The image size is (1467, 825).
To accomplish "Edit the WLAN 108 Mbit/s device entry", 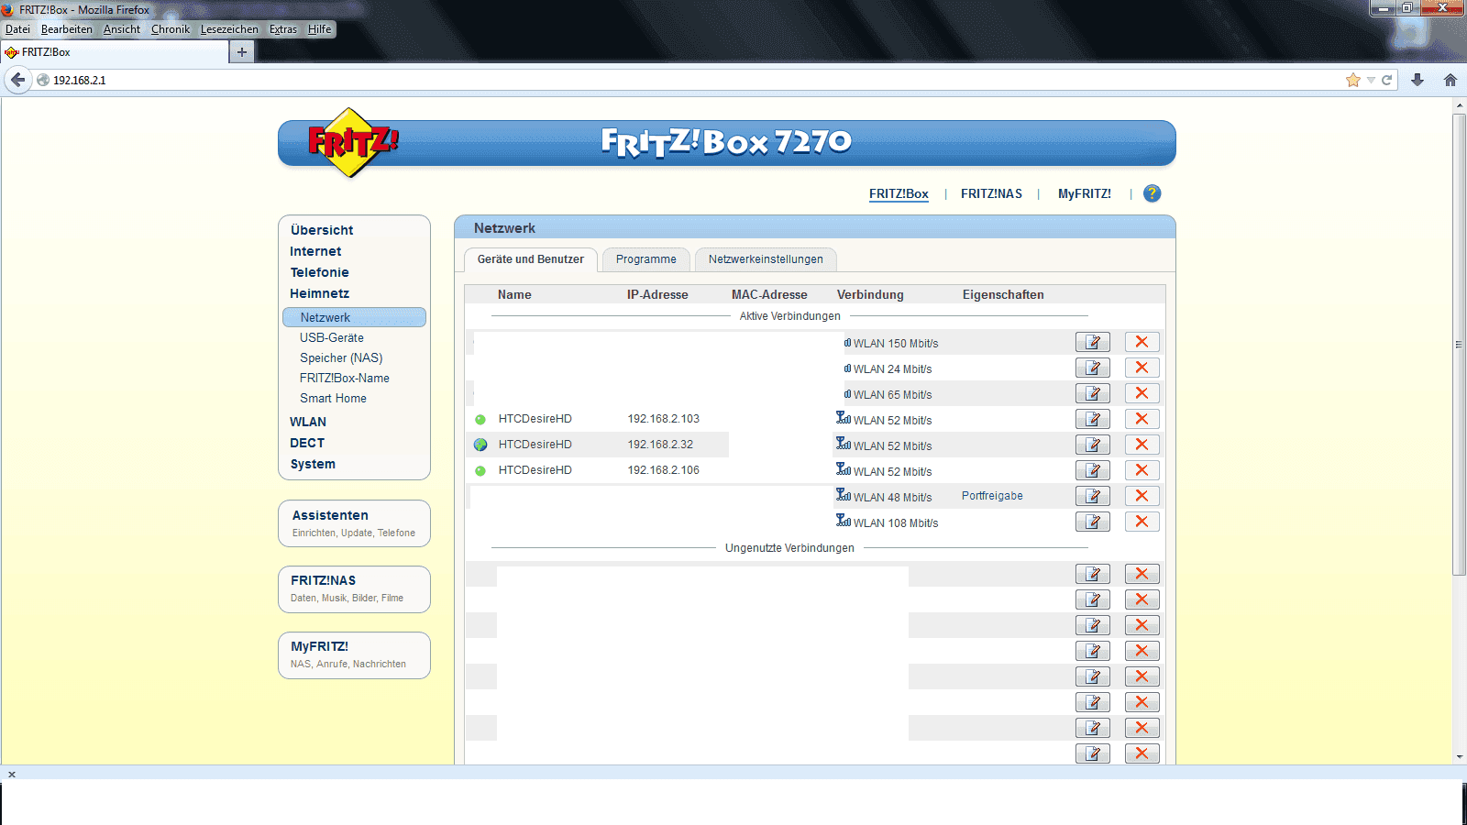I will (1093, 522).
